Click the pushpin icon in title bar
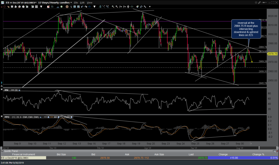 [x=263, y=3]
